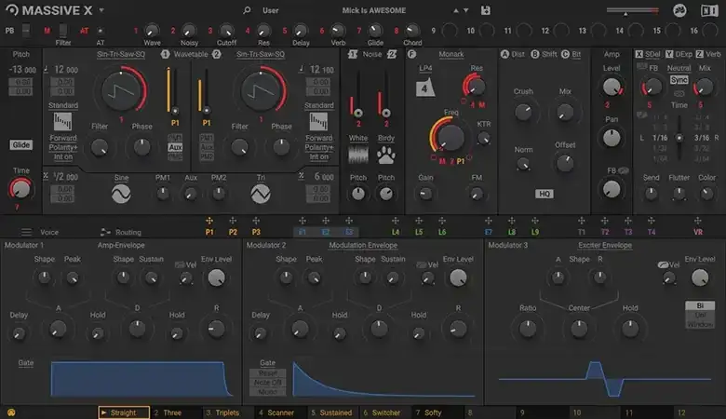Open the Voice page
Viewport: 726px width, 419px height.
(x=49, y=232)
